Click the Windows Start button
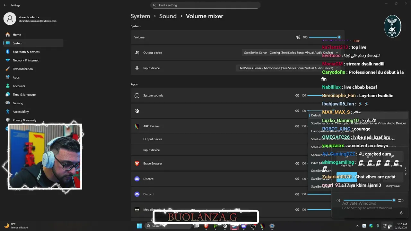Image resolution: width=411 pixels, height=231 pixels. pos(139,226)
